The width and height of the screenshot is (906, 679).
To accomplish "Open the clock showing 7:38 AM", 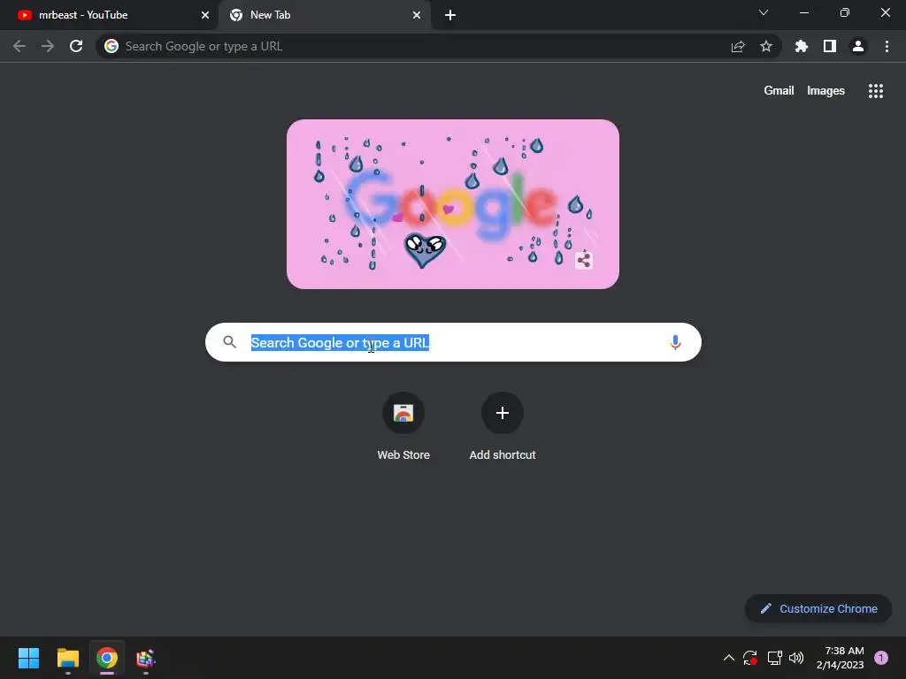I will [x=840, y=658].
